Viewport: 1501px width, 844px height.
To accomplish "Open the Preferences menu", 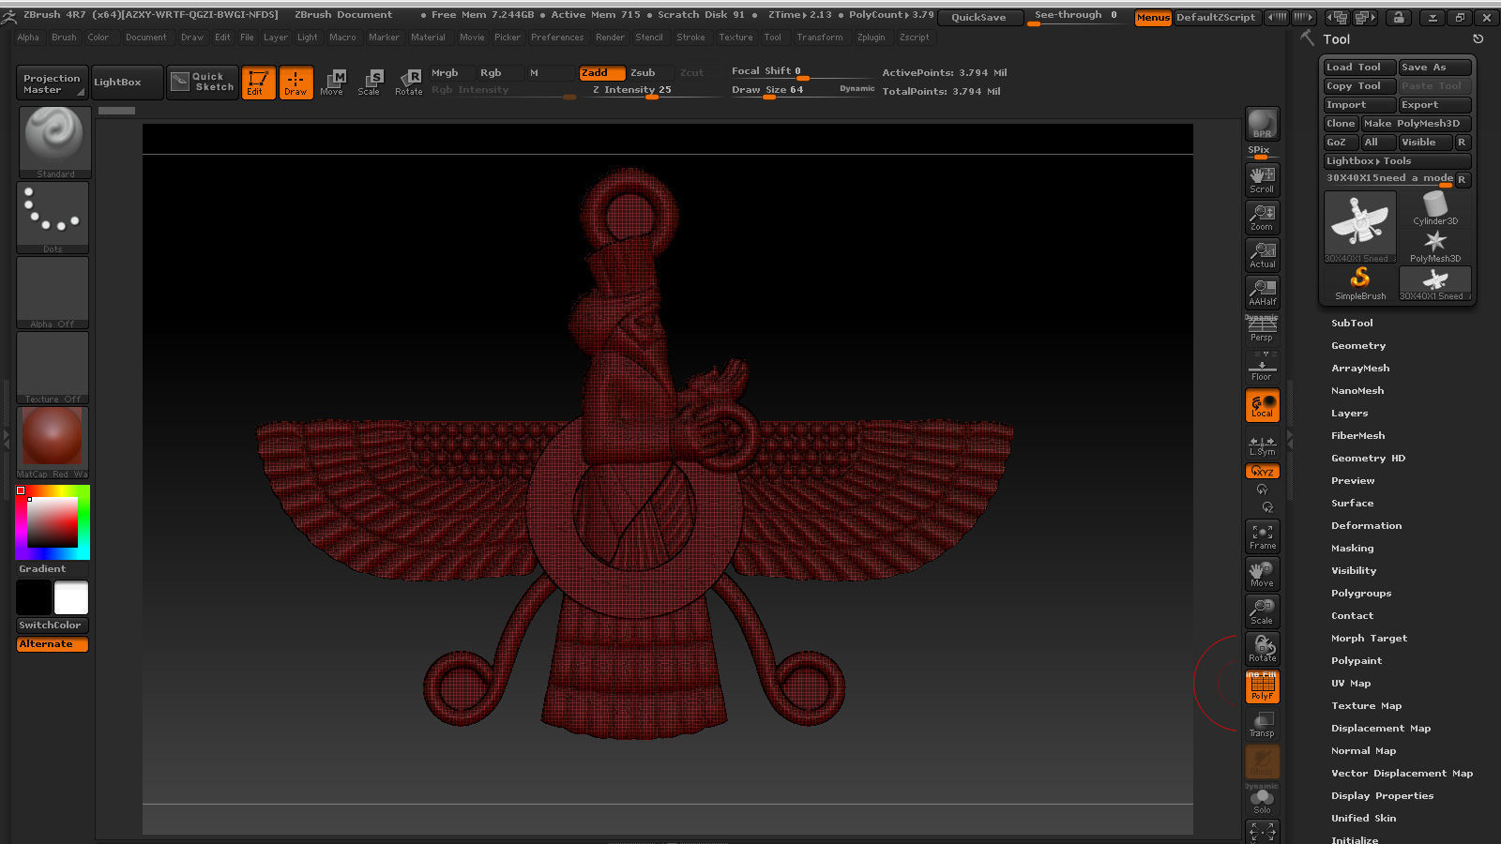I will [x=557, y=38].
